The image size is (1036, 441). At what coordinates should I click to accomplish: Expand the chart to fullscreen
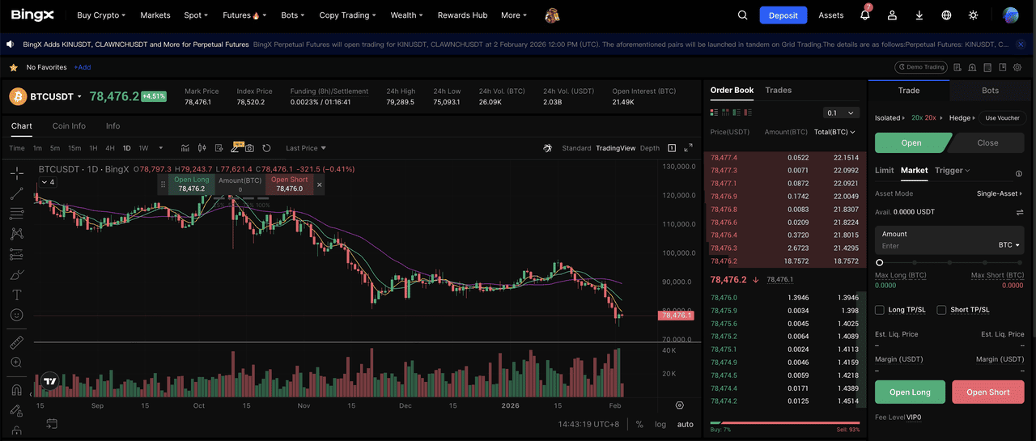click(x=688, y=148)
